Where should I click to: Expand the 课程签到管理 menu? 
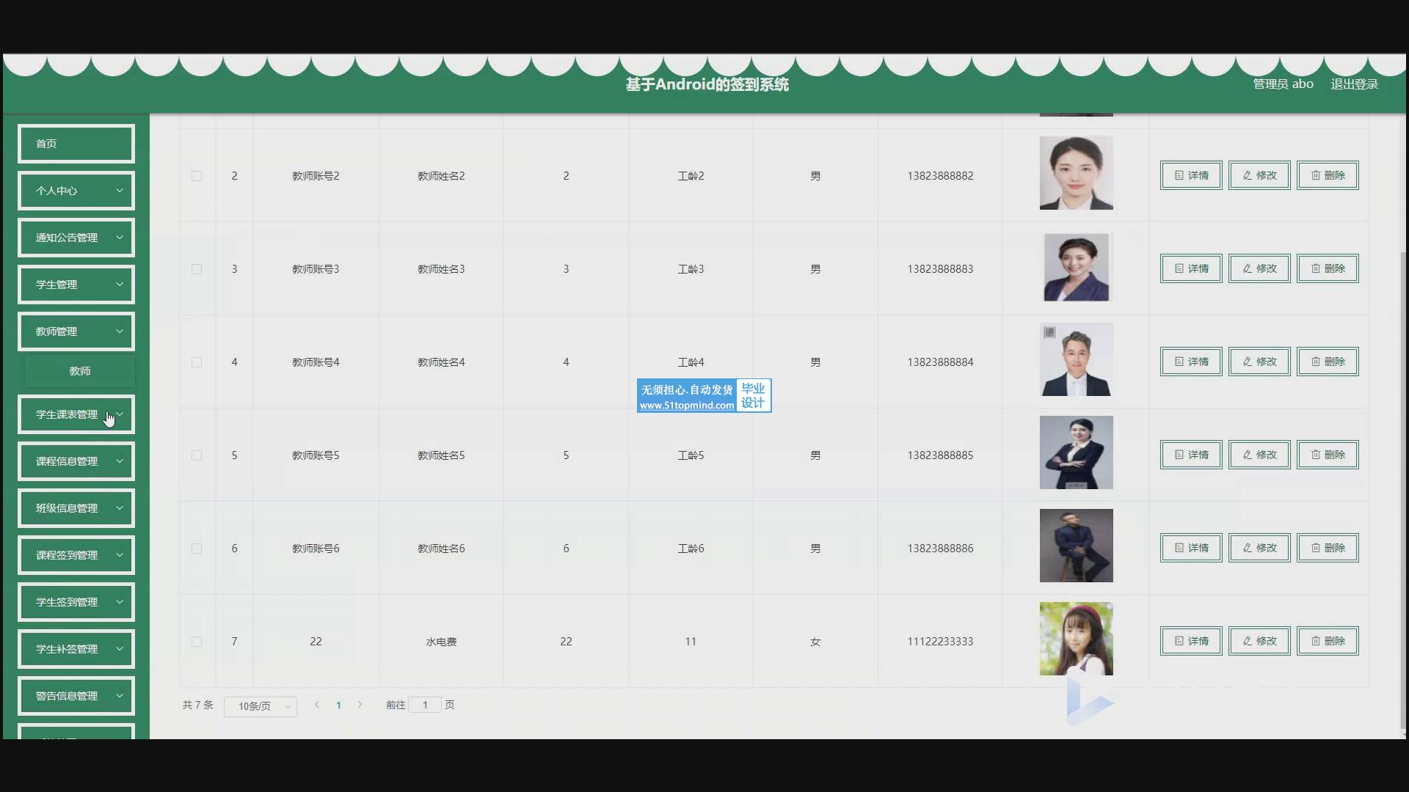point(76,555)
